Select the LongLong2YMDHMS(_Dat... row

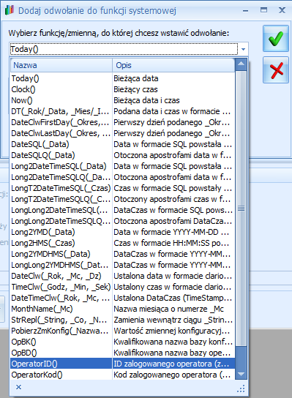click(123, 265)
